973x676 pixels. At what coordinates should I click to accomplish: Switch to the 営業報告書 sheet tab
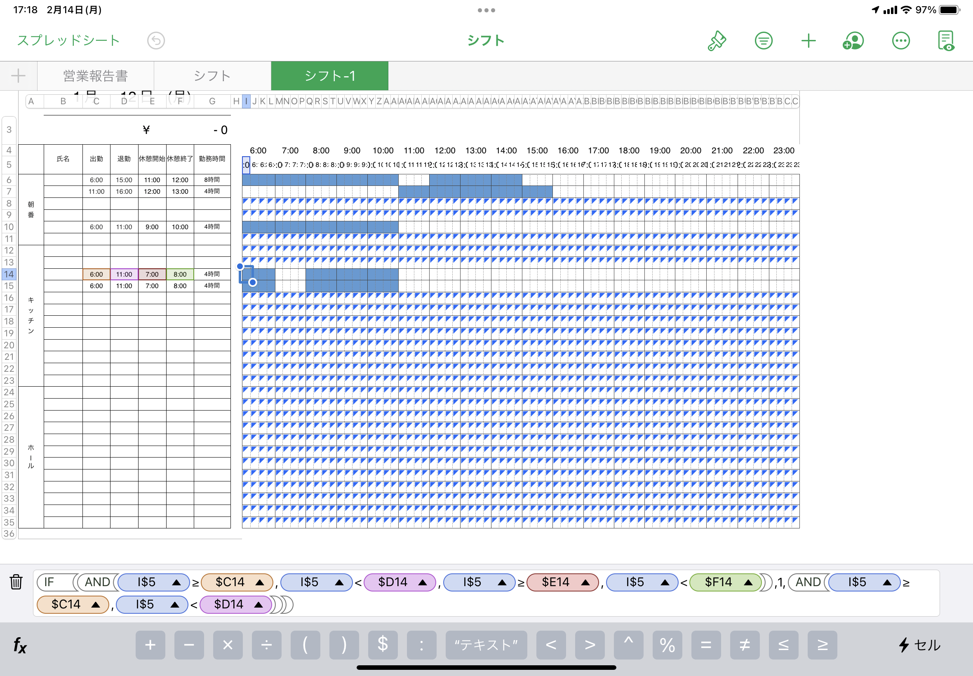96,76
